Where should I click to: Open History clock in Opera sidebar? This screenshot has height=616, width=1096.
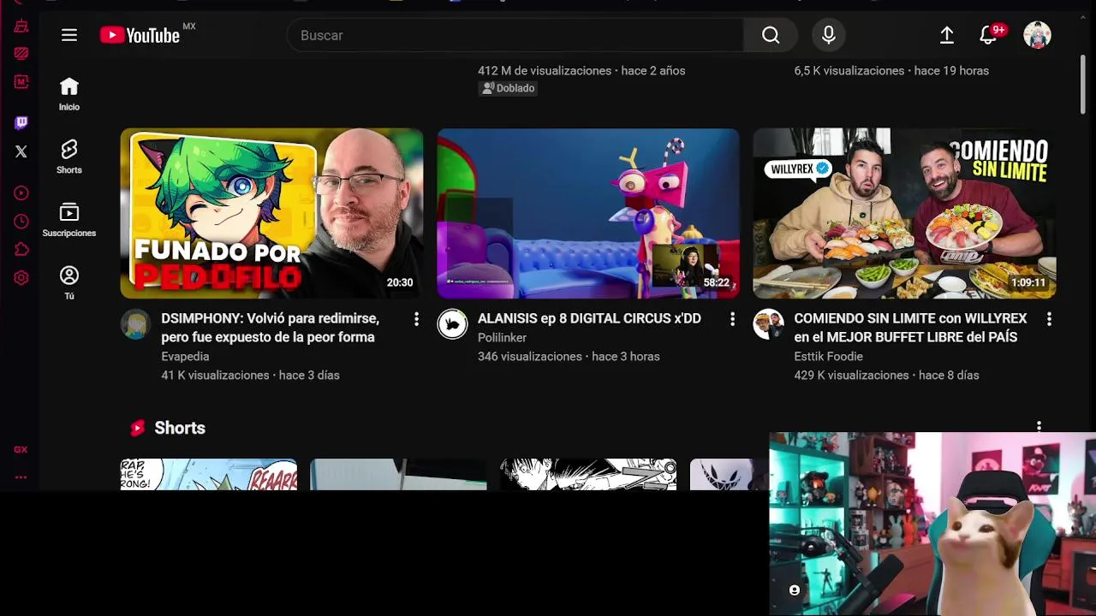tap(21, 222)
